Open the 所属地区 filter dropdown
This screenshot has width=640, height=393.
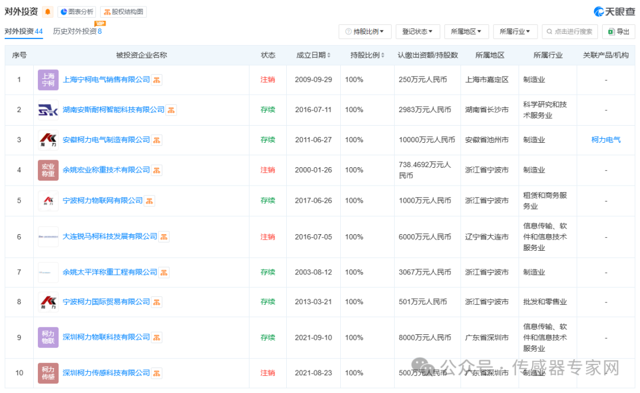(x=466, y=31)
